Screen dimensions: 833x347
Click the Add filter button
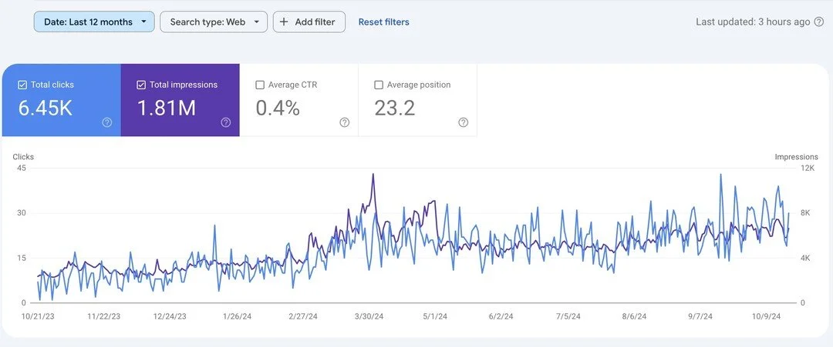[x=309, y=22]
